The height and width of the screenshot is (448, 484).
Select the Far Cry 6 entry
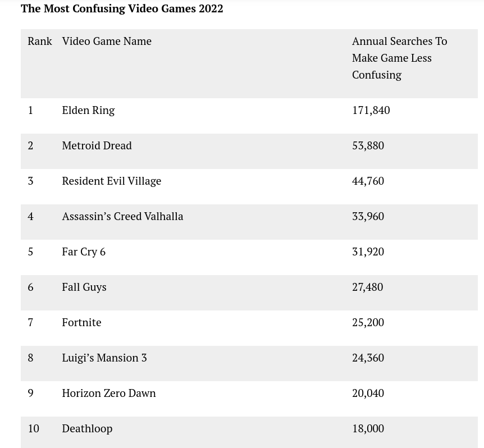pyautogui.click(x=84, y=252)
